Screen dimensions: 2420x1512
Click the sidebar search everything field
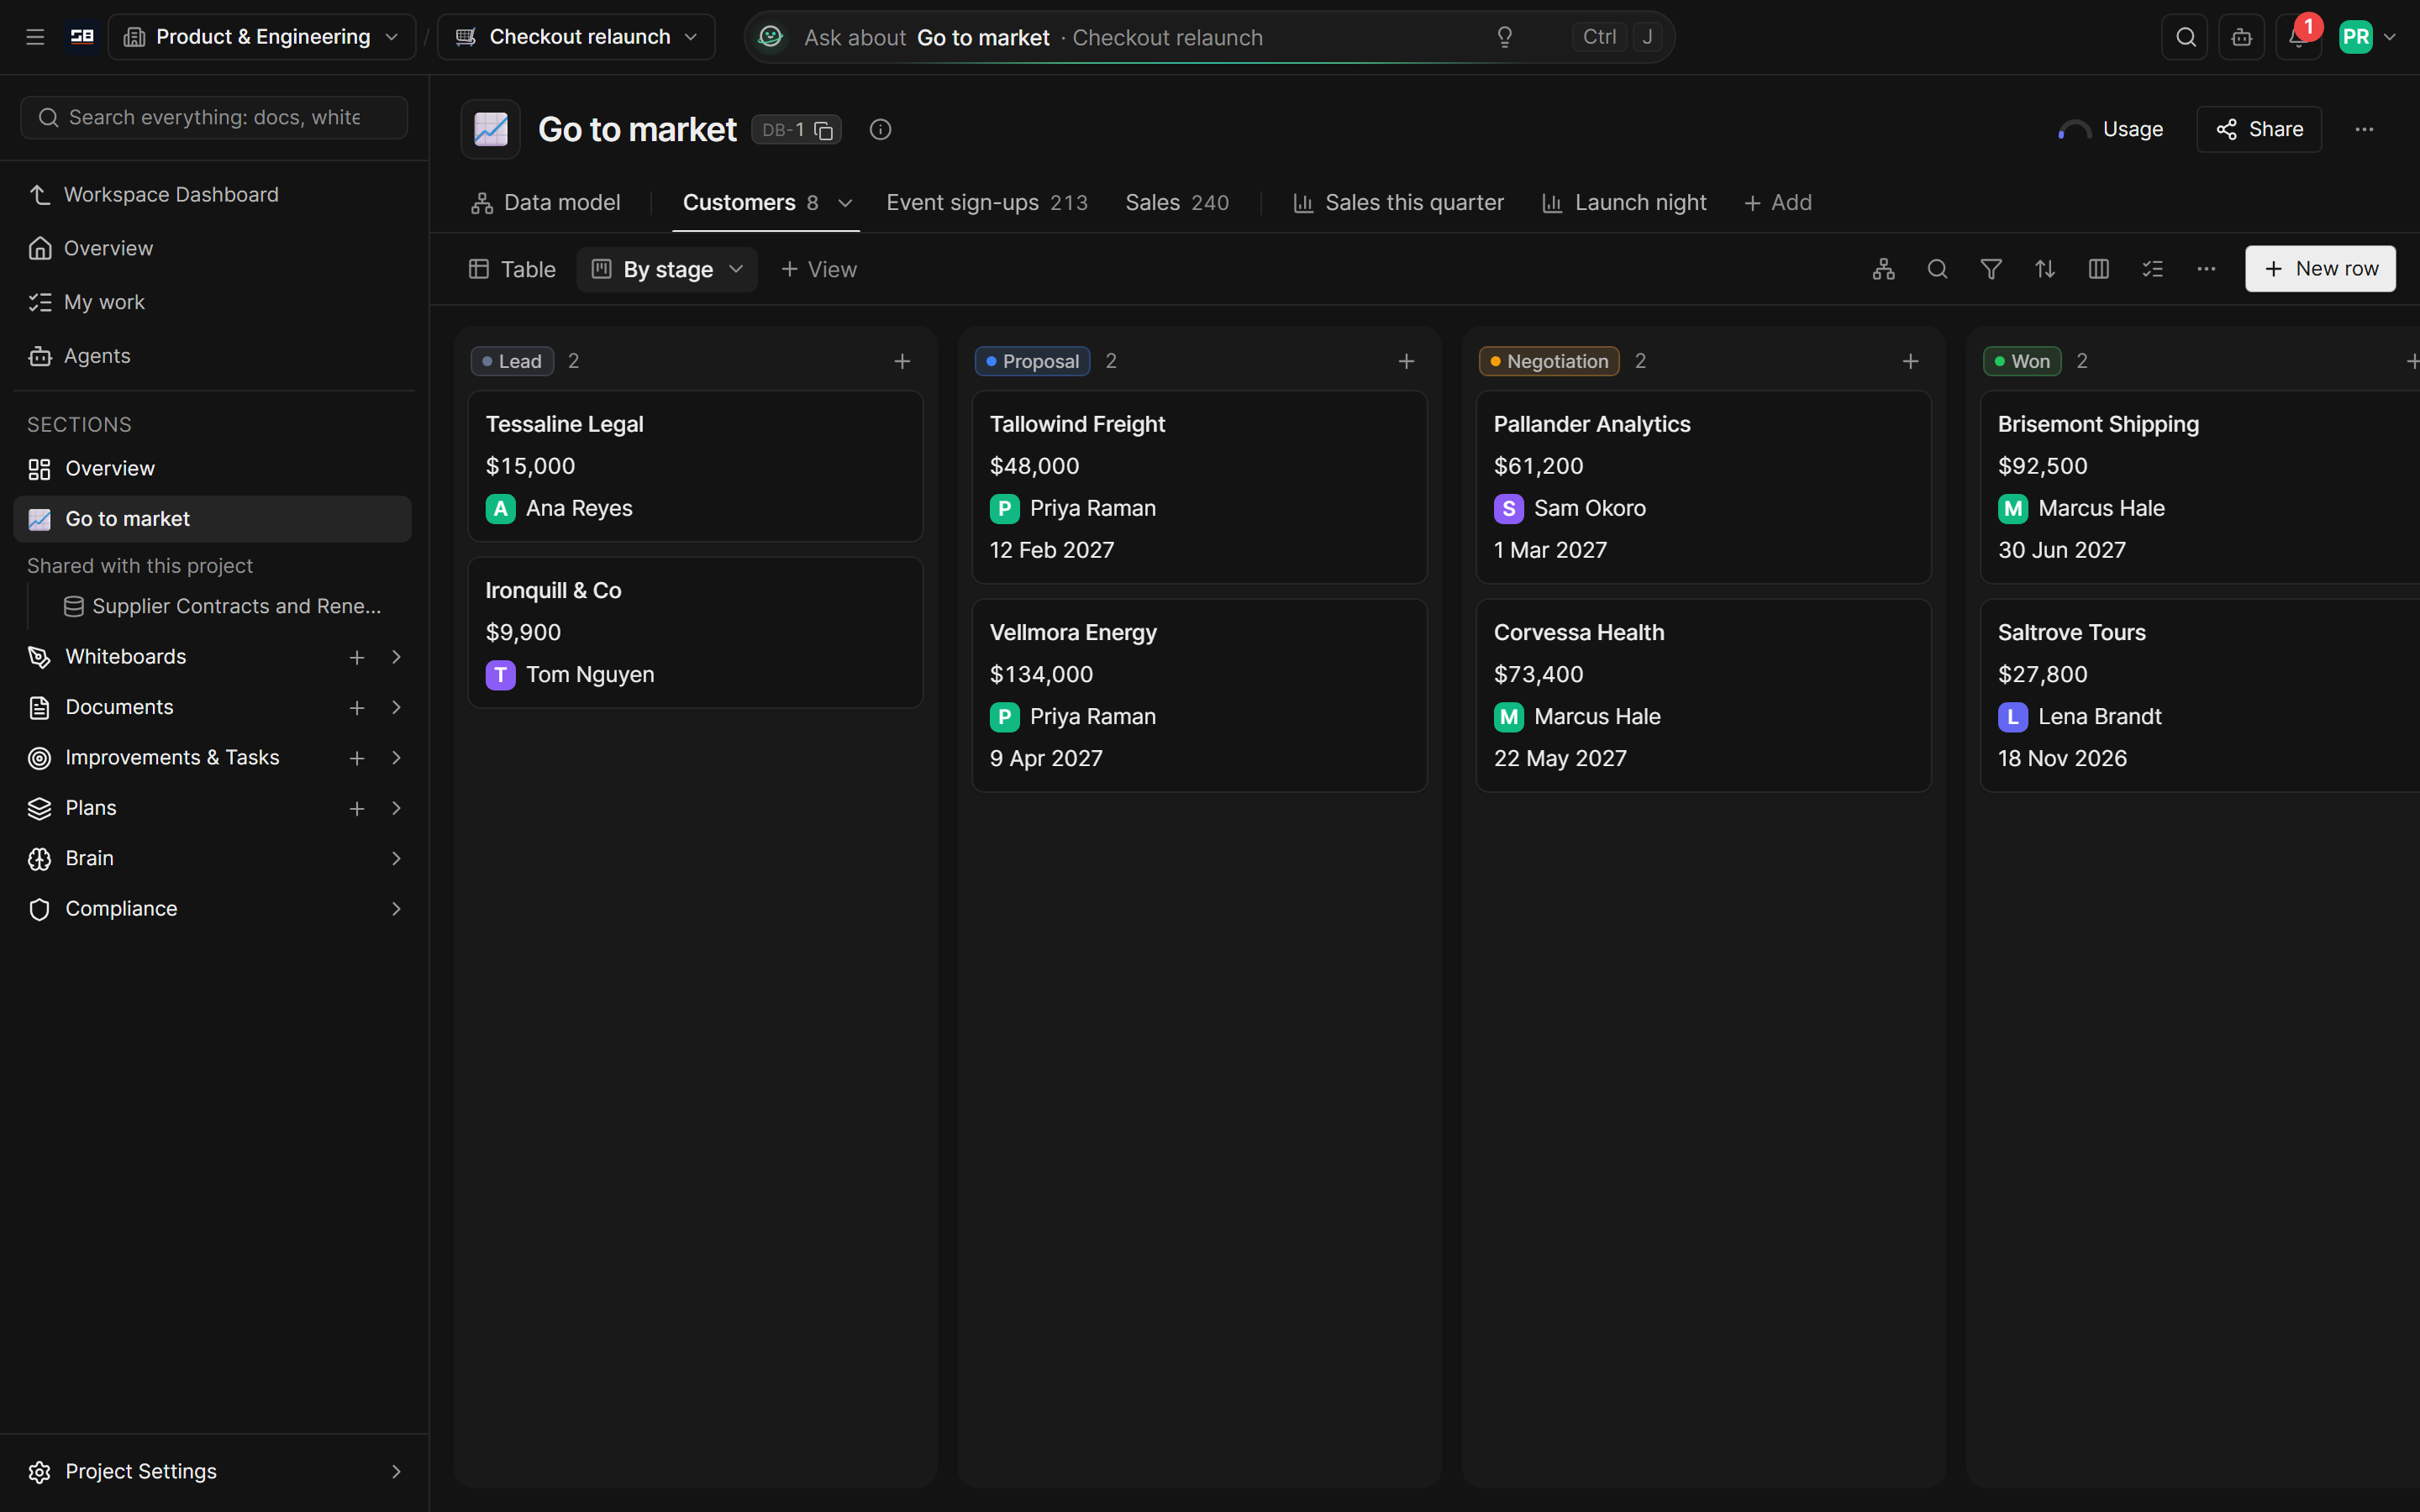point(214,118)
